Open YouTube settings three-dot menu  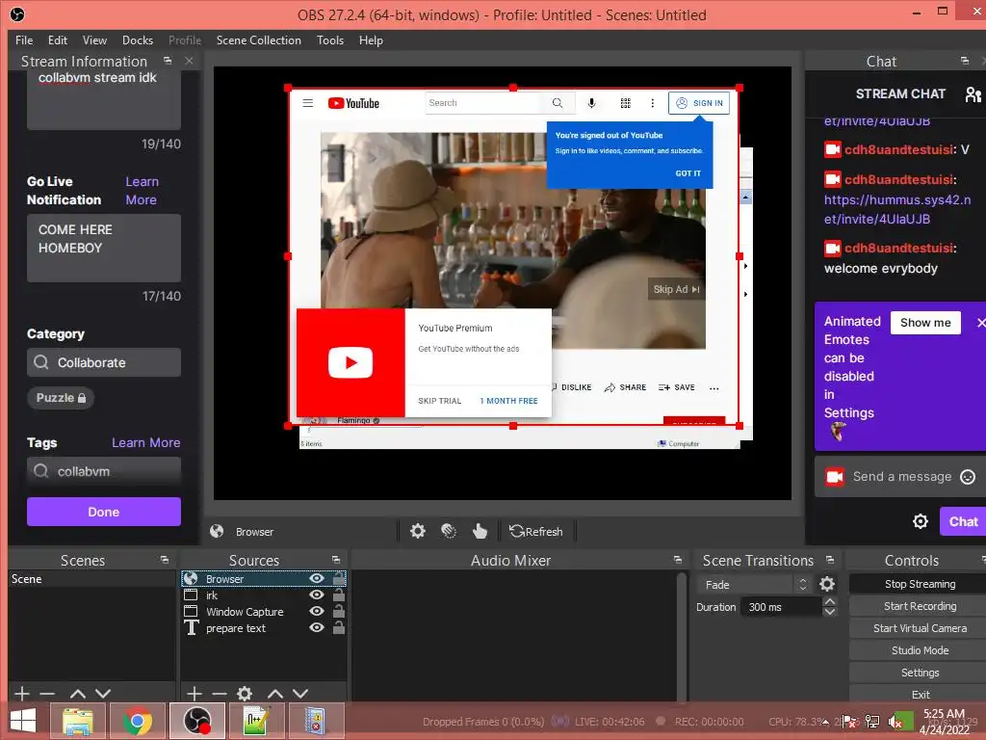tap(652, 102)
